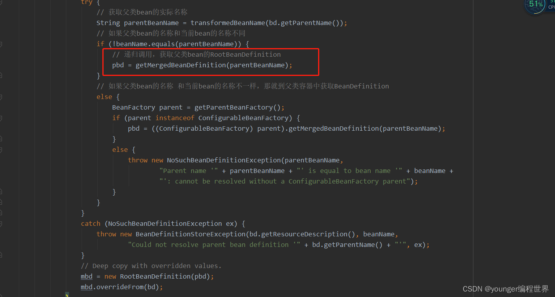Click the instanceof keyword

pos(175,118)
